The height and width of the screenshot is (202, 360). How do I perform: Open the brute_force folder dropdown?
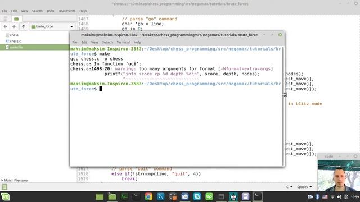pos(52,26)
